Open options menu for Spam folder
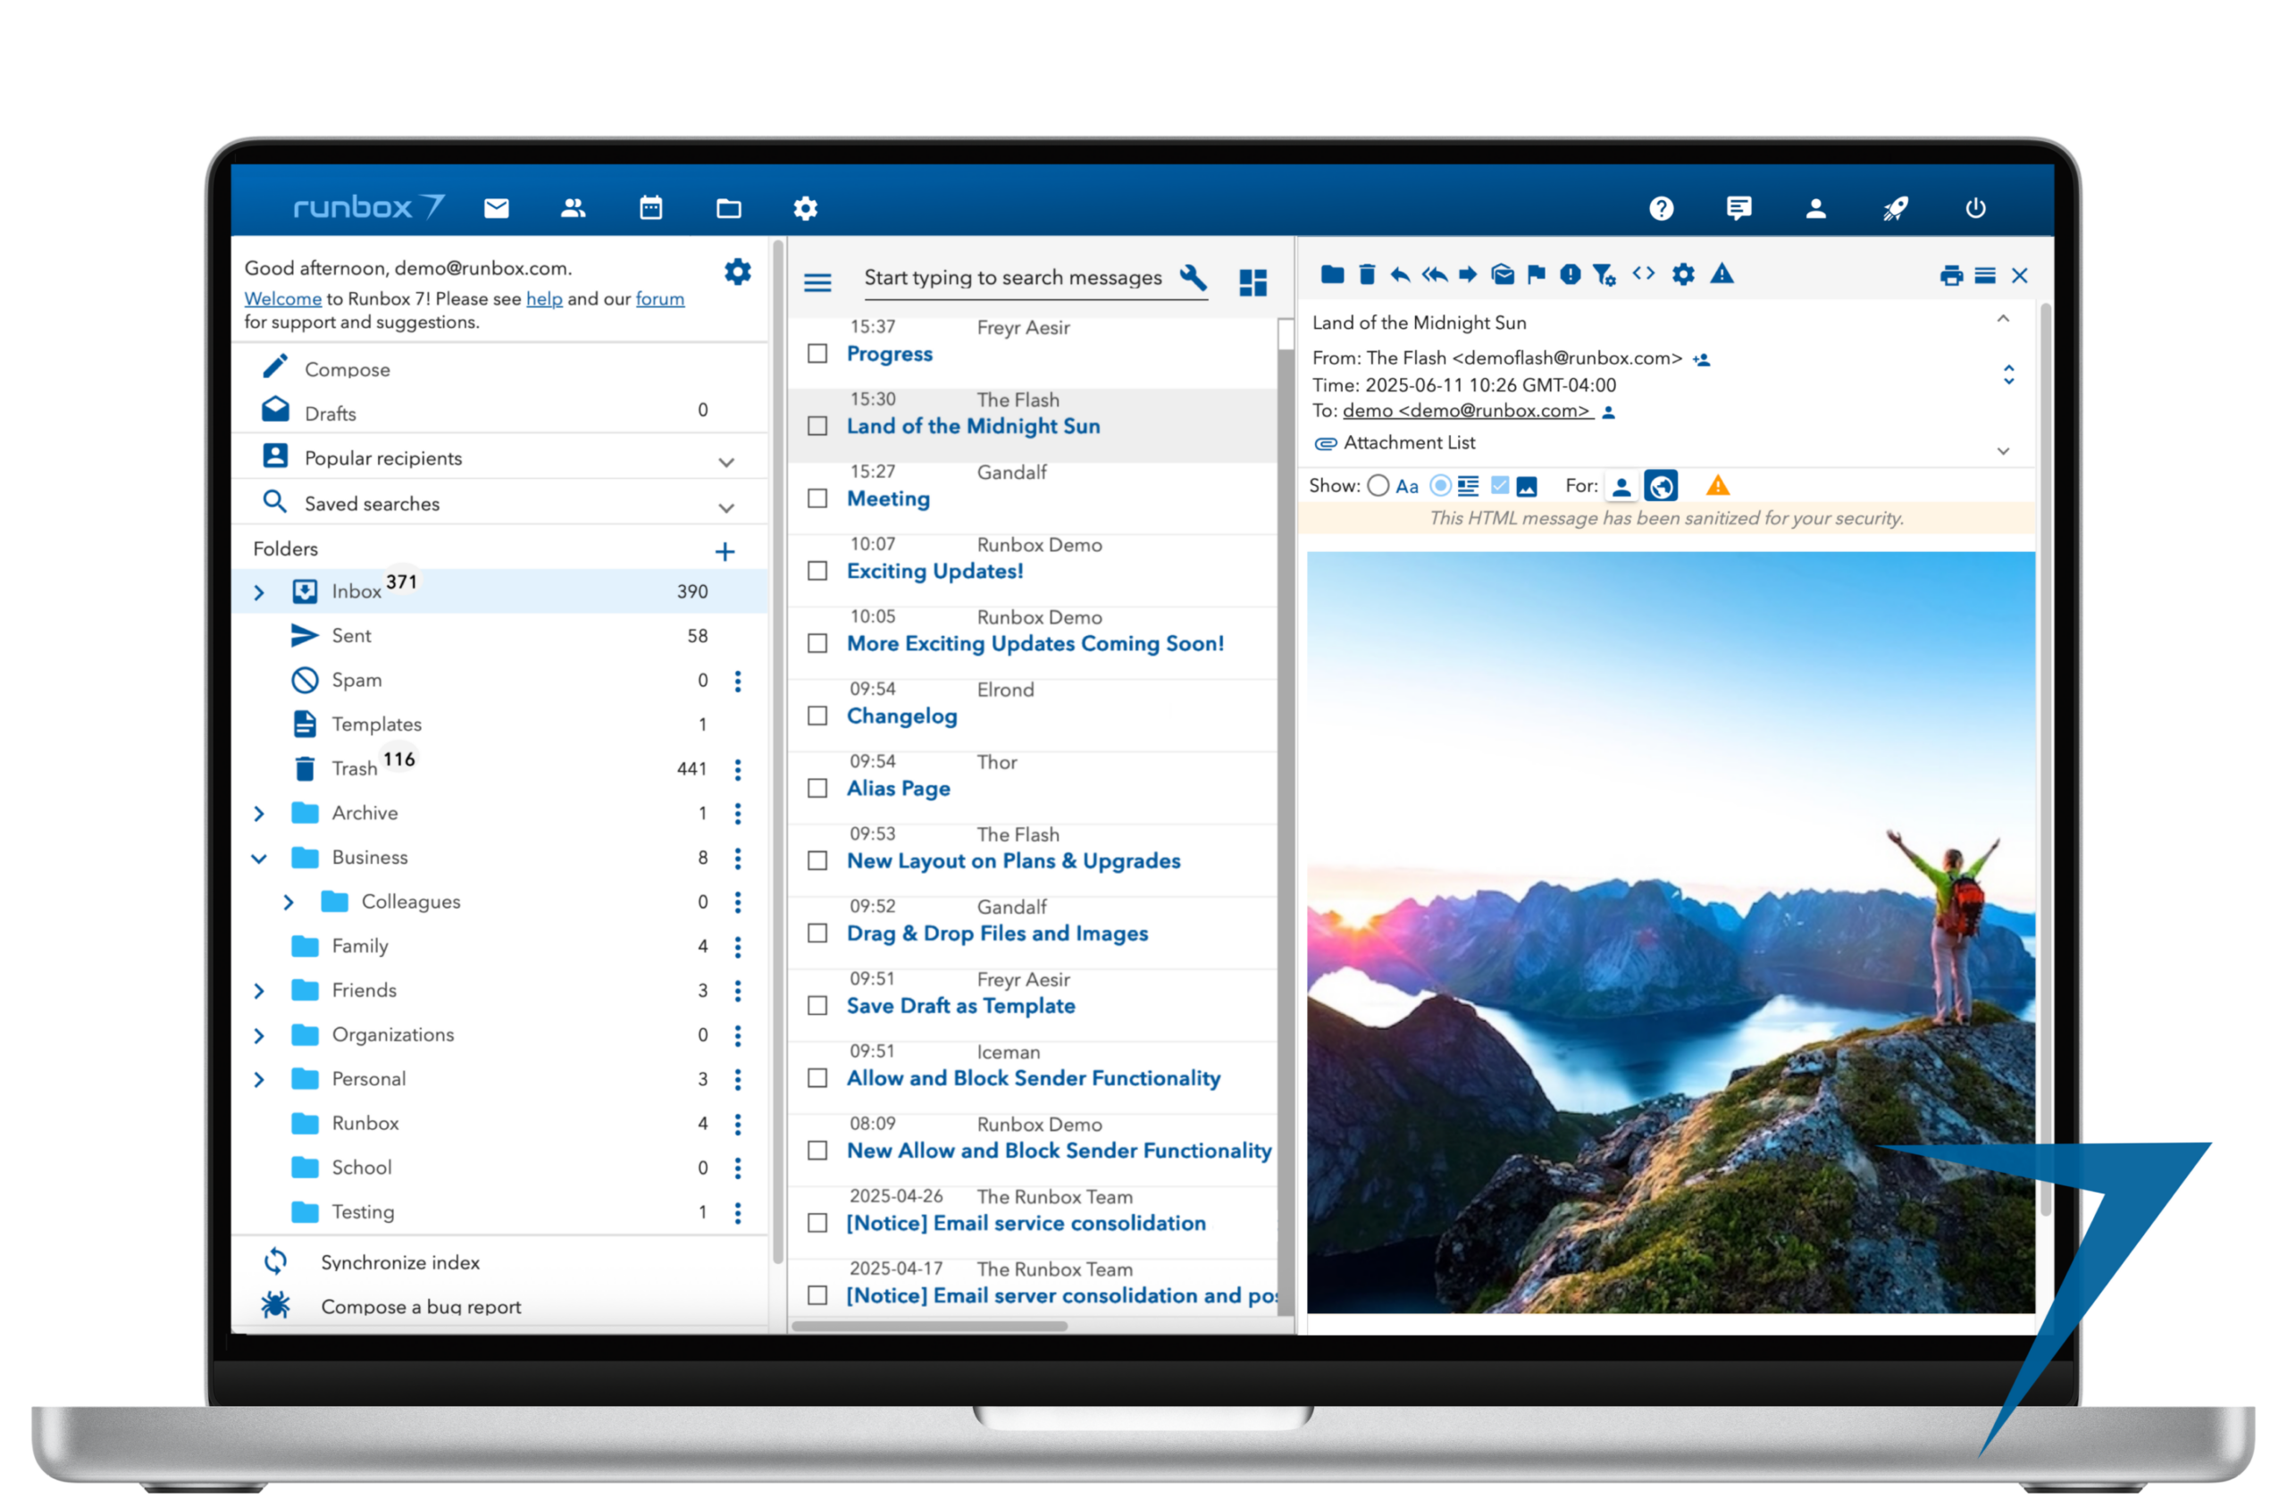2287x1507 pixels. coord(738,682)
